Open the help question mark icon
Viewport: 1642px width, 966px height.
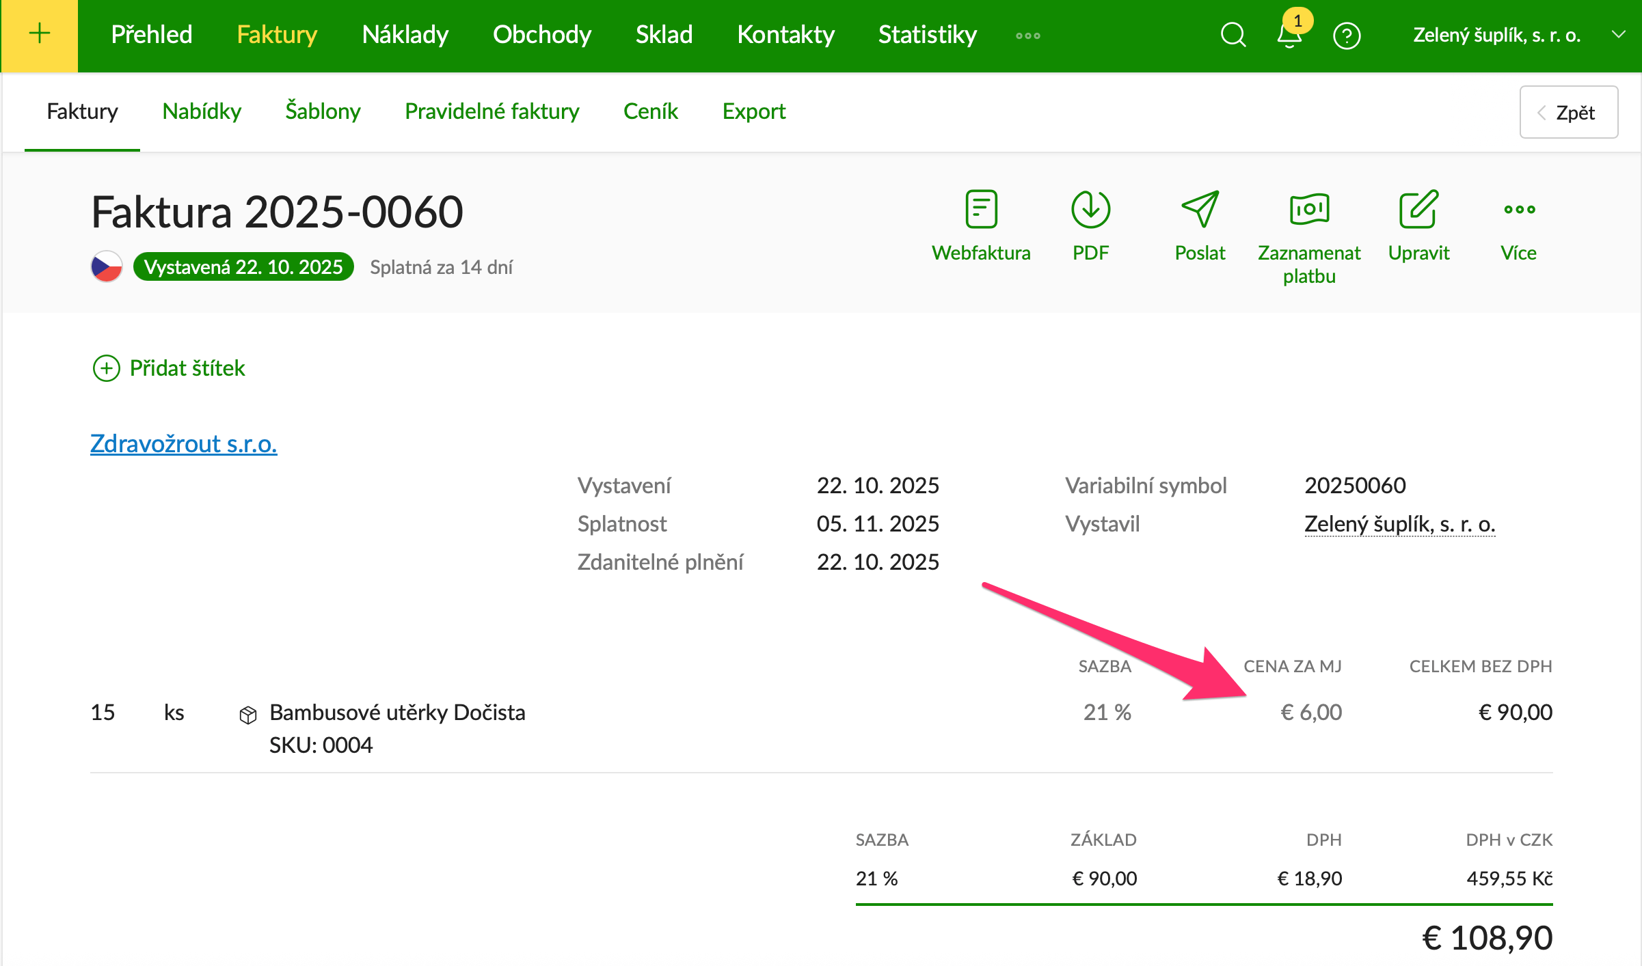pos(1347,36)
